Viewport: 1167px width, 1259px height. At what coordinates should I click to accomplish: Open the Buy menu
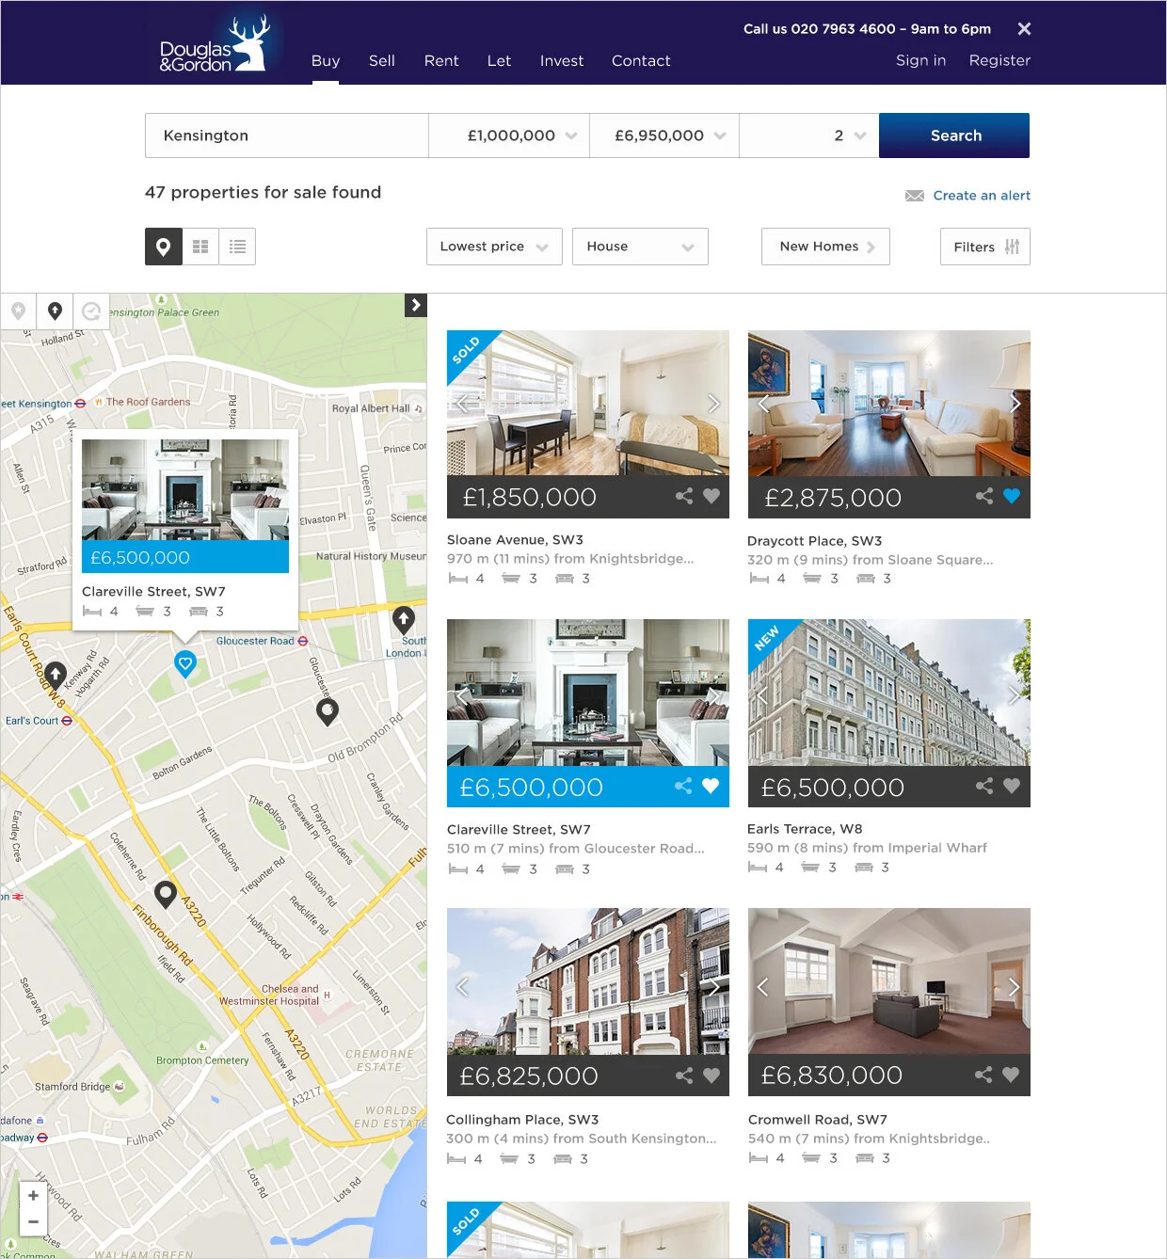326,61
